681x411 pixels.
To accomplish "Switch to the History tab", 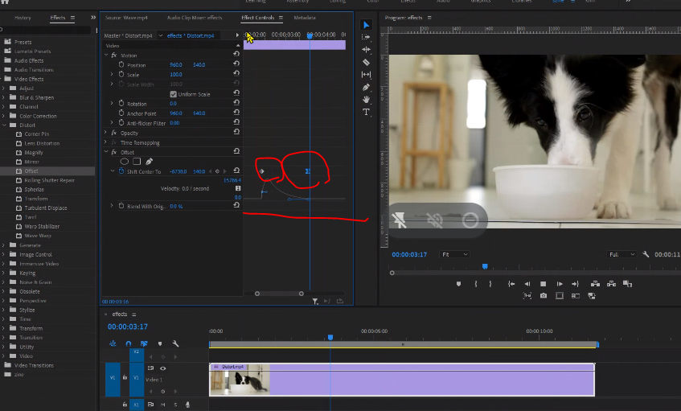I will click(23, 18).
